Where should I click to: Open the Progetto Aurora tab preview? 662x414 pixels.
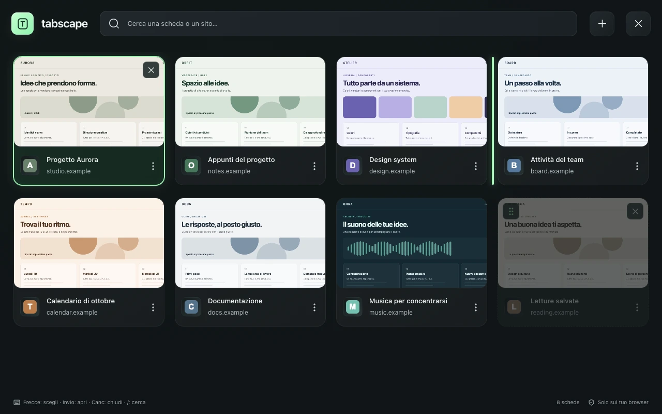(89, 102)
